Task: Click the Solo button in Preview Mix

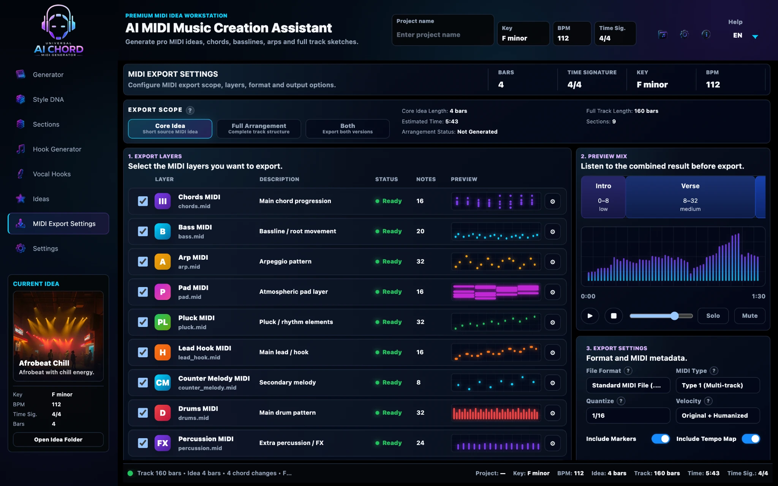Action: coord(713,316)
